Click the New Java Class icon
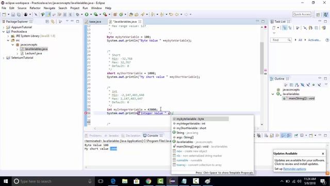Viewport: 330px width, 186px height. point(121,14)
